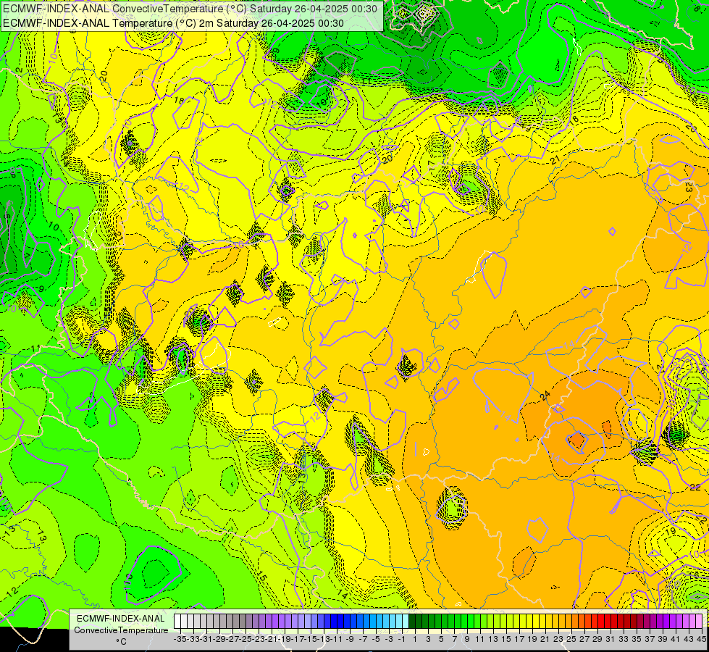Click the 'Temperature (°C) 2m' title line
Image resolution: width=709 pixels, height=652 pixels.
coord(173,23)
